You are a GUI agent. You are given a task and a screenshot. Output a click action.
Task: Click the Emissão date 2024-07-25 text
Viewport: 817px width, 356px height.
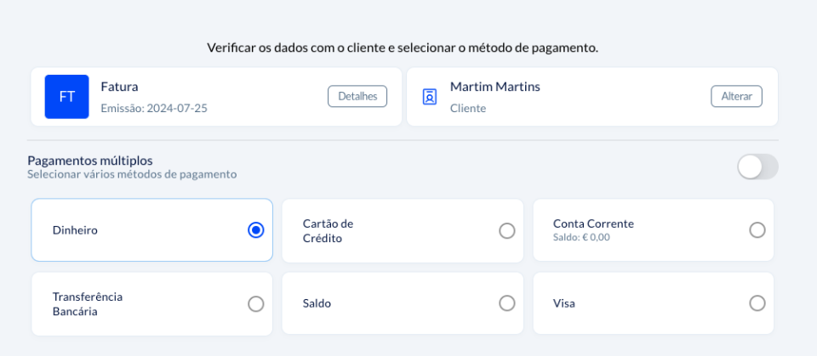tap(154, 108)
